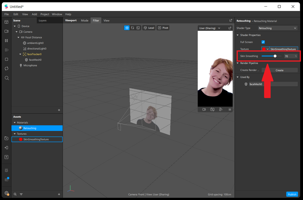Image resolution: width=303 pixels, height=200 pixels.
Task: Click the add-folder library icon in left sidebar
Action: [x=7, y=138]
